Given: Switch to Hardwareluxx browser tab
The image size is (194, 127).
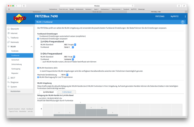Looking at the screenshot, I should [37, 12].
